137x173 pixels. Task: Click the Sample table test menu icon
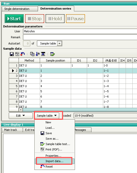tap(42, 144)
